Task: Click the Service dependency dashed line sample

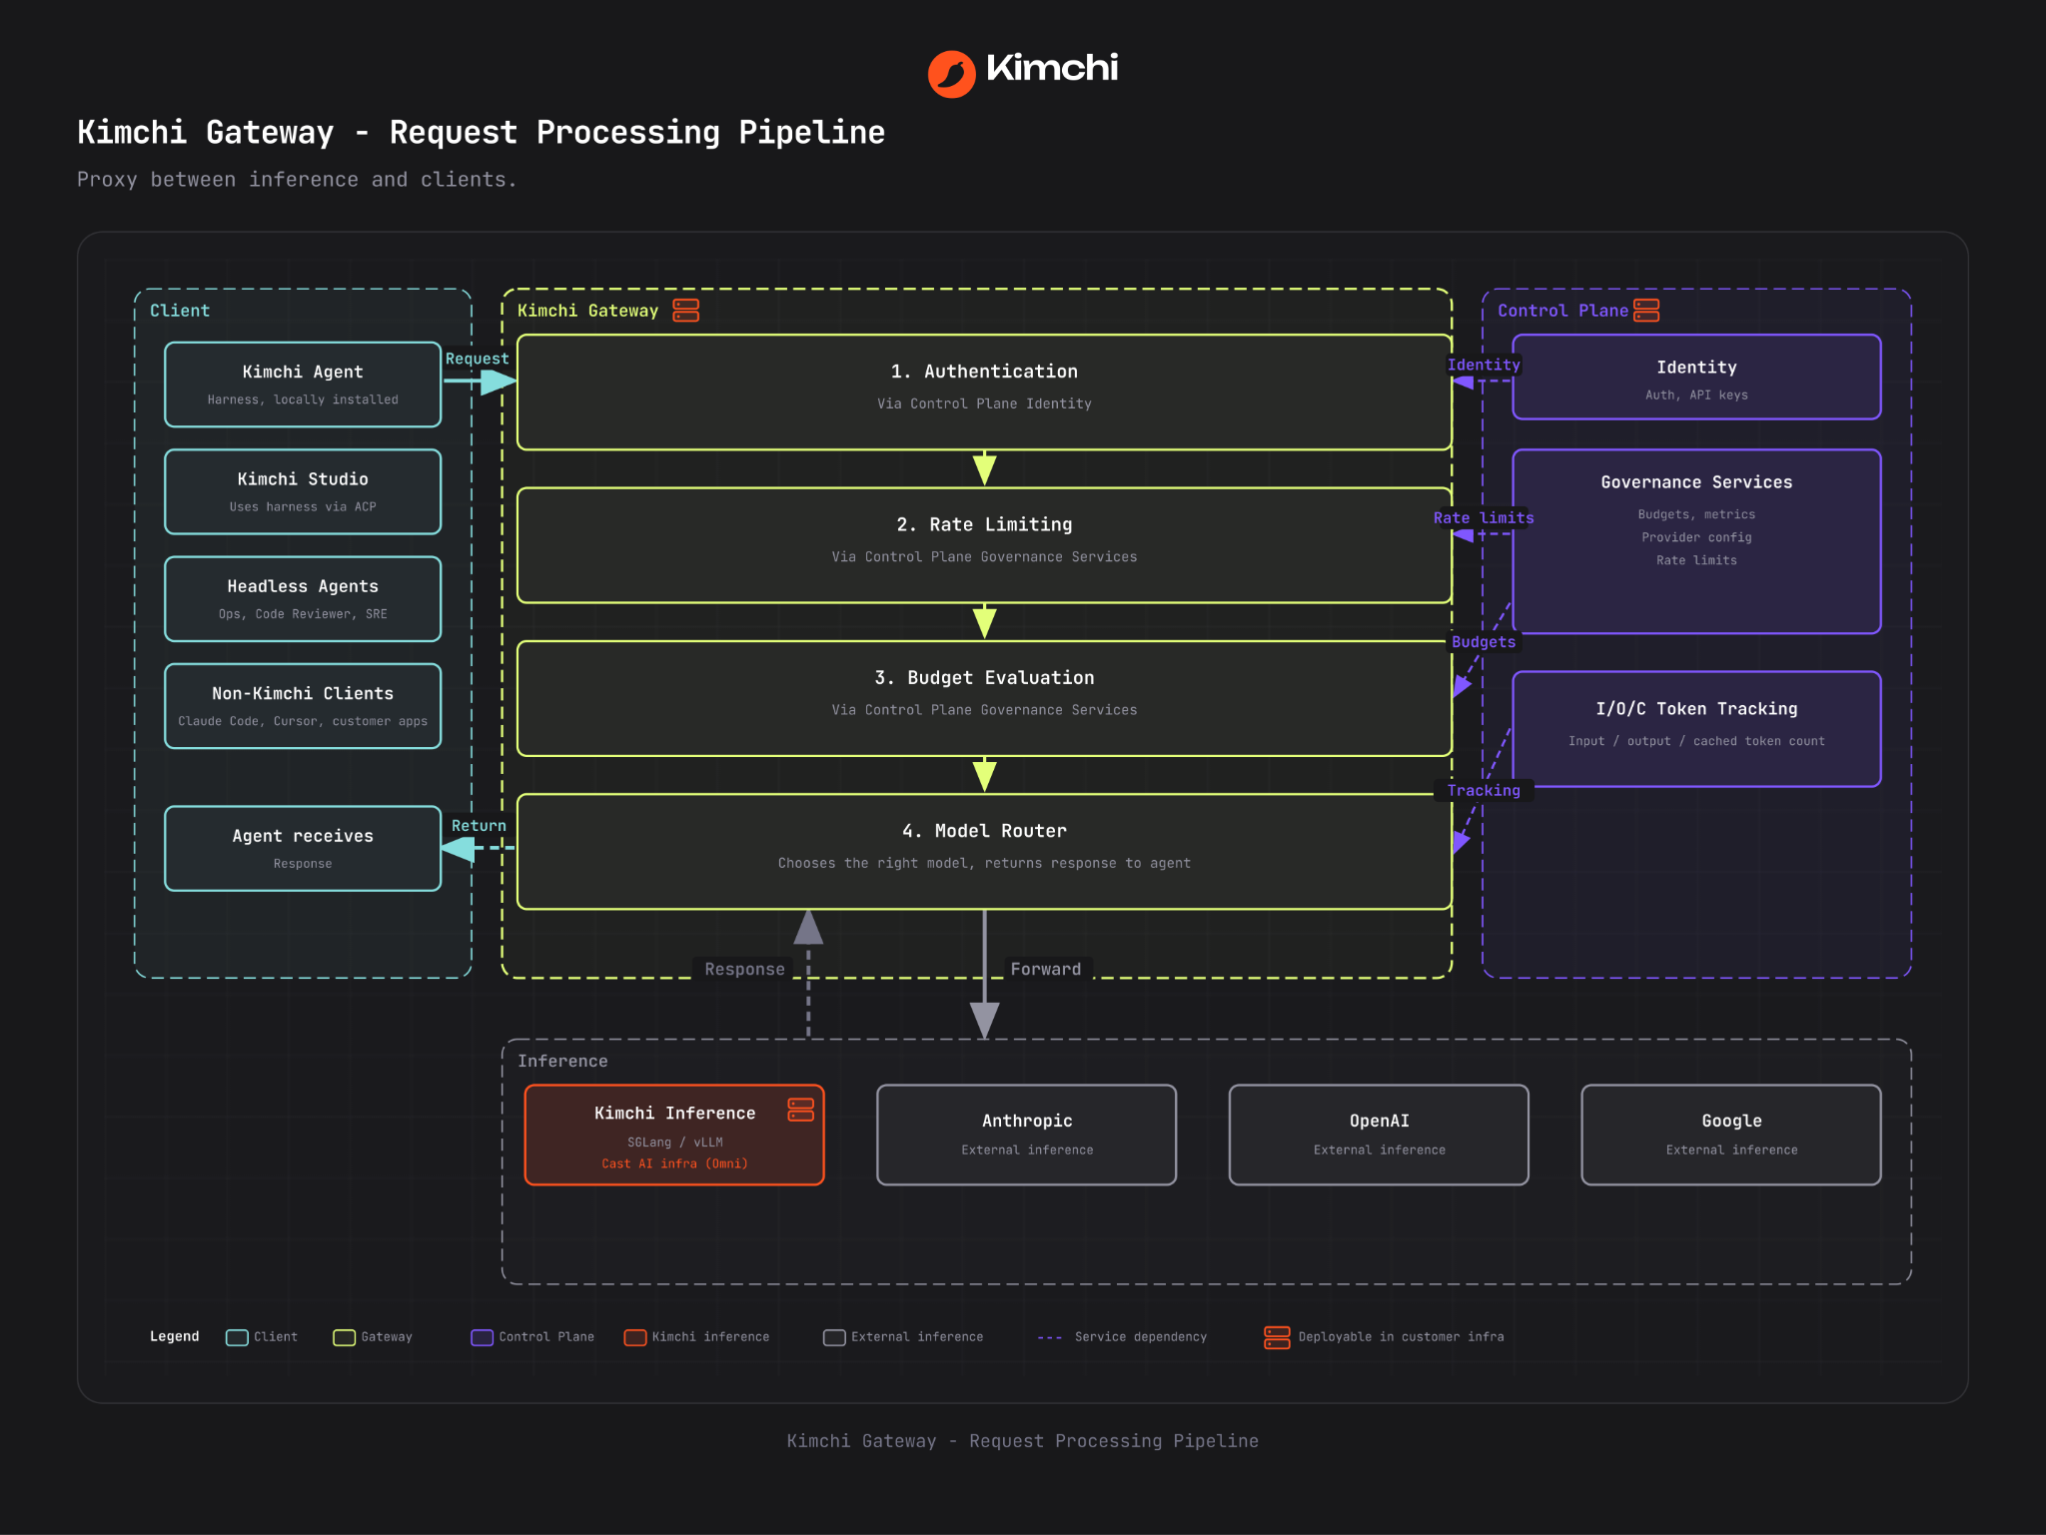Action: point(1049,1337)
